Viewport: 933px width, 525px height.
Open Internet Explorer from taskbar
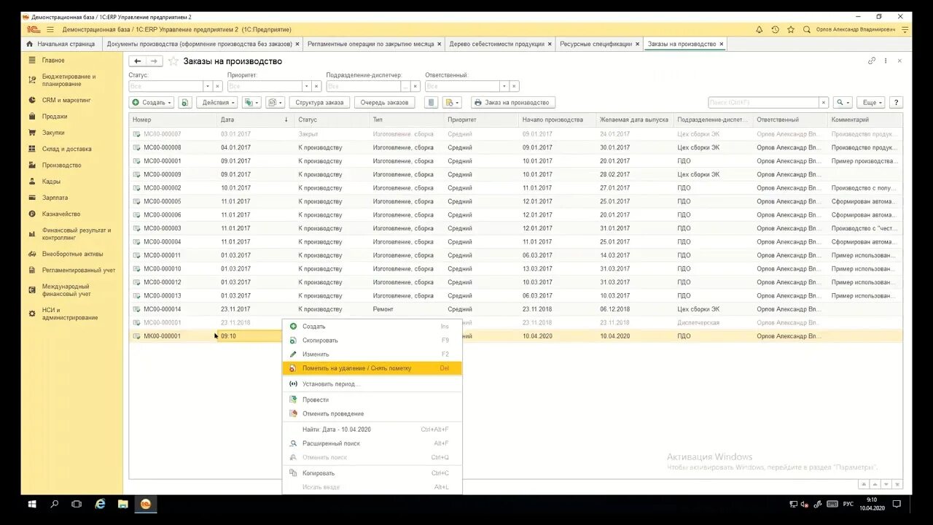pyautogui.click(x=100, y=504)
